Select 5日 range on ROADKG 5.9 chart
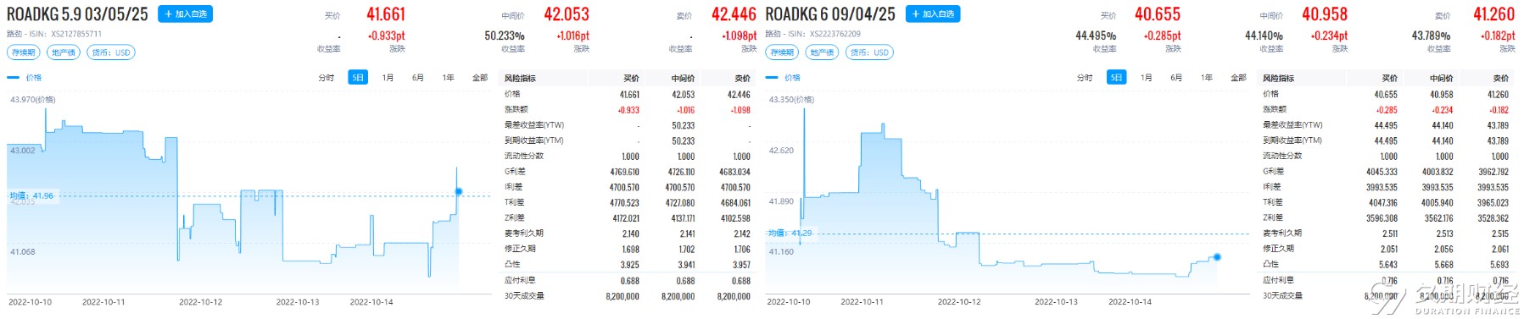 point(358,78)
